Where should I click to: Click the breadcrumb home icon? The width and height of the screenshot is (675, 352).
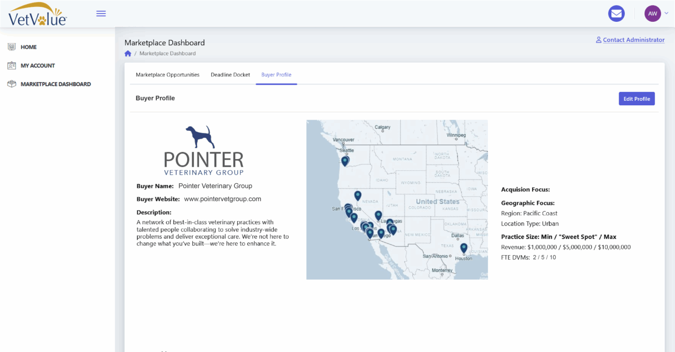pyautogui.click(x=128, y=54)
